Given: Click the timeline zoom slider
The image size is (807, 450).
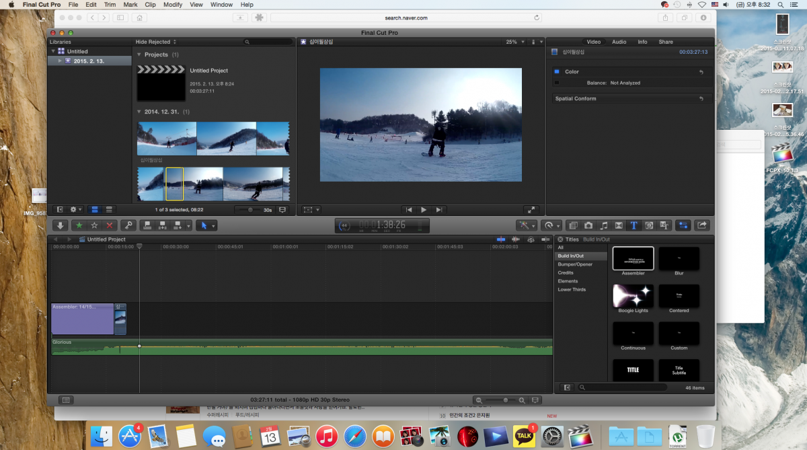Looking at the screenshot, I should [x=506, y=400].
